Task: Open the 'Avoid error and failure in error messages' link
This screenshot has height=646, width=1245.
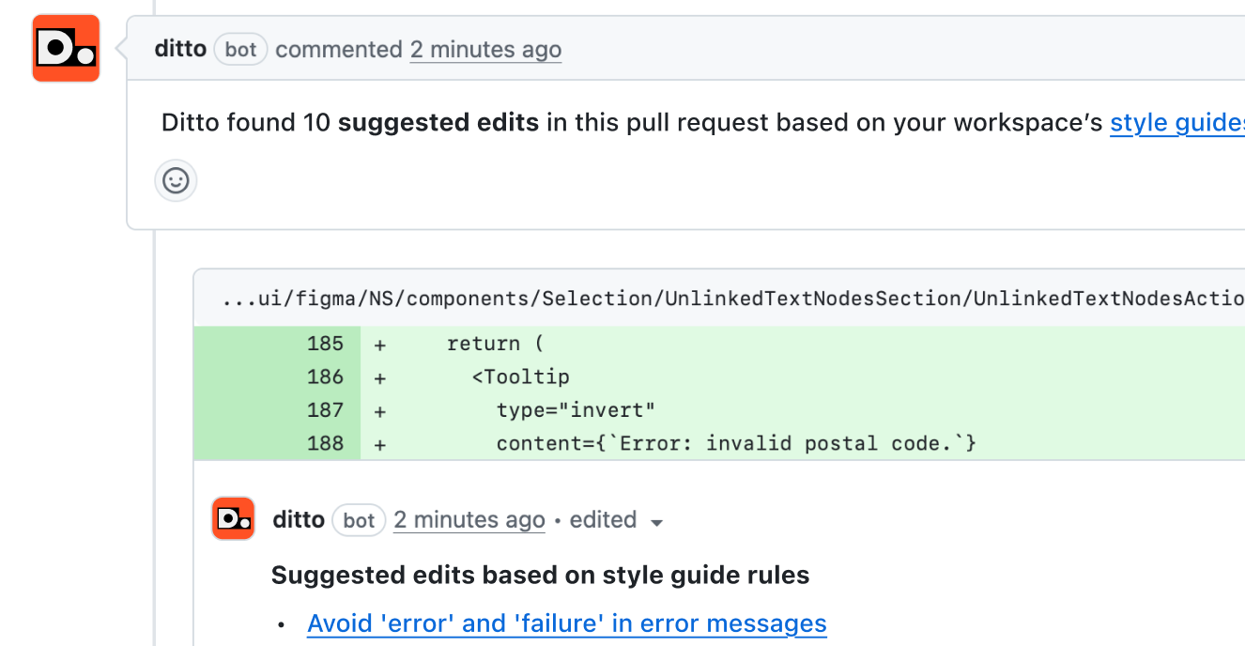Action: pyautogui.click(x=567, y=623)
